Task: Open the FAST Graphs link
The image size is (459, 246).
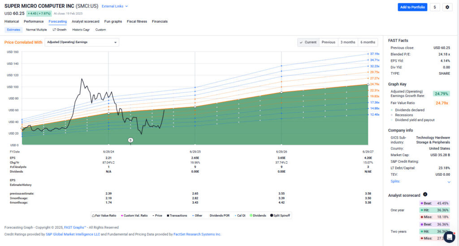Action: [x=75, y=228]
